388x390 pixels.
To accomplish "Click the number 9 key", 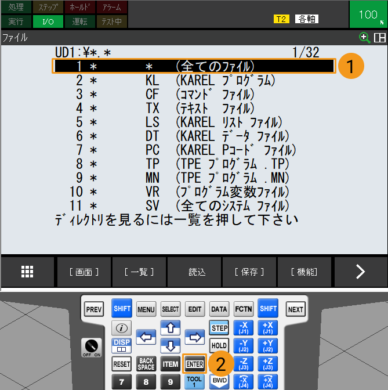I will point(171,381).
